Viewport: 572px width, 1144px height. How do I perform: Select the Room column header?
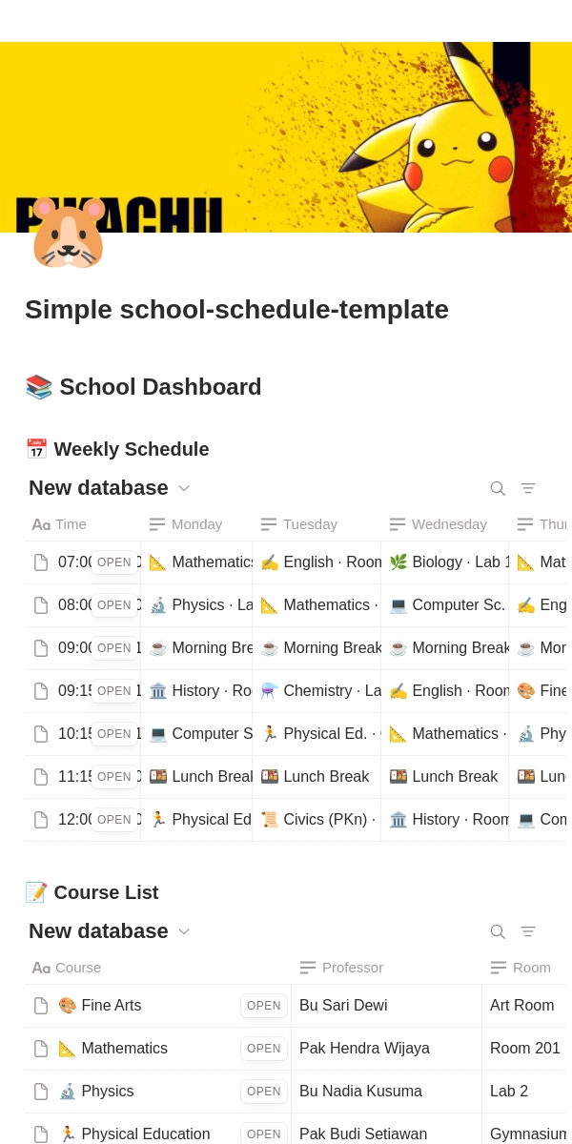tap(524, 968)
